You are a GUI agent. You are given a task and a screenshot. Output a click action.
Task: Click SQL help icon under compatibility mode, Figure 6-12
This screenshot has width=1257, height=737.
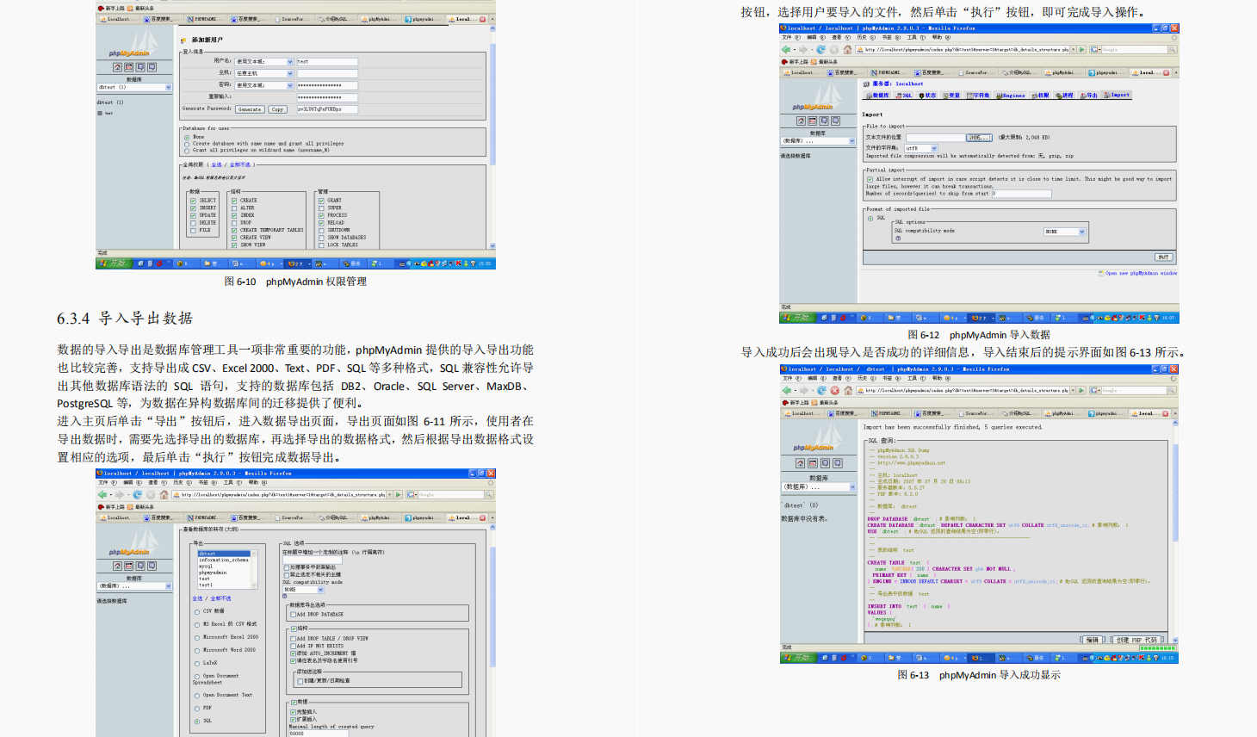pos(898,238)
